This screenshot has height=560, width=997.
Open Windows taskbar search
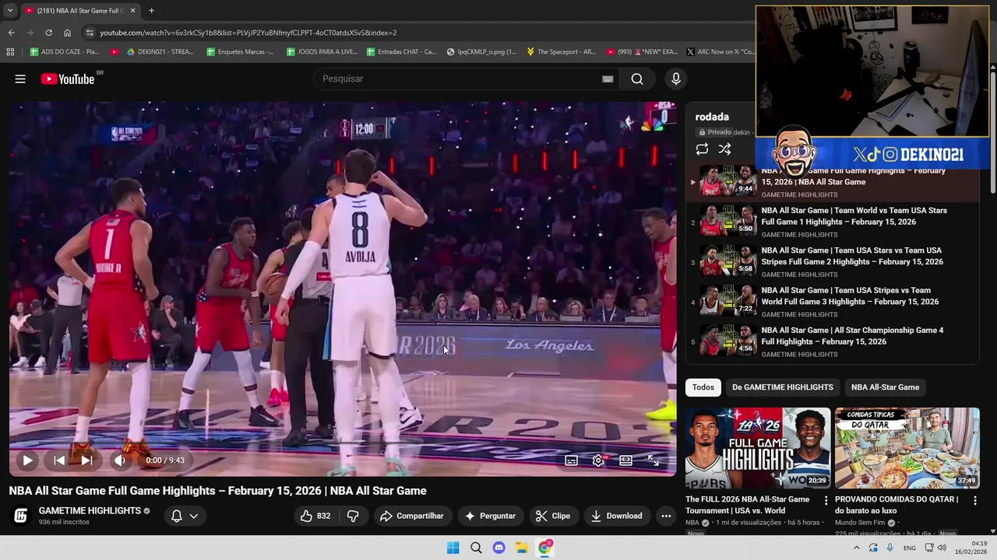(x=476, y=548)
